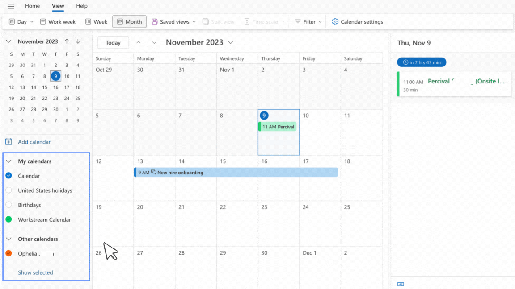Enable the Birthdays calendar
This screenshot has width=515, height=289.
pos(8,205)
